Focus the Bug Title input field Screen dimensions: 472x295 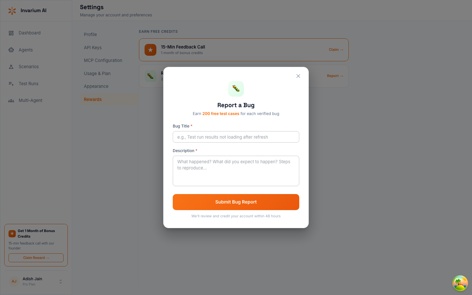[x=236, y=137]
